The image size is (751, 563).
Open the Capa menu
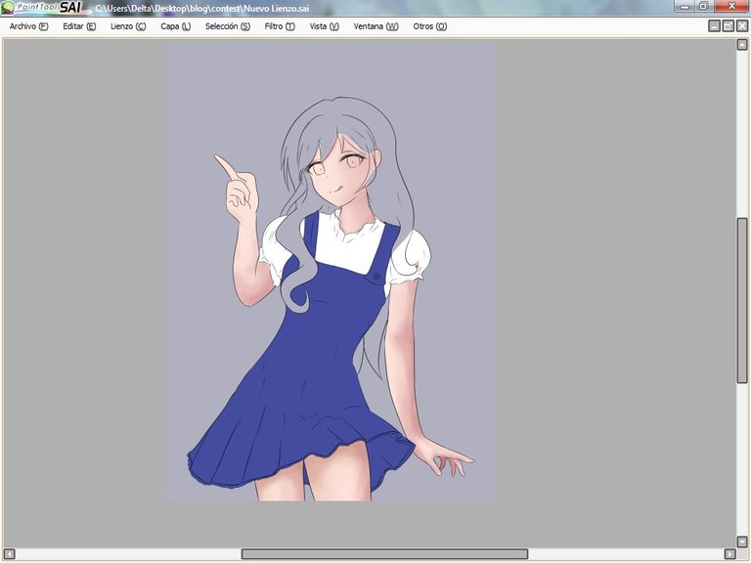point(175,26)
